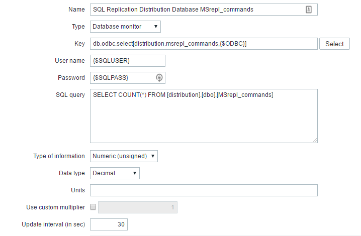Image resolution: width=361 pixels, height=236 pixels.
Task: Click the Update interval field showing 30
Action: (x=109, y=224)
